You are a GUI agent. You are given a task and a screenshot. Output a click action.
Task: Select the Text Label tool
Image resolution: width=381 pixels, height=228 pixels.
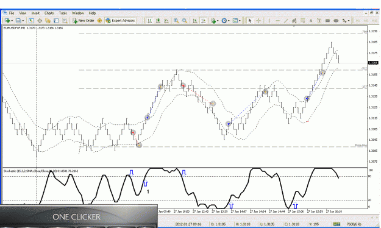point(319,21)
